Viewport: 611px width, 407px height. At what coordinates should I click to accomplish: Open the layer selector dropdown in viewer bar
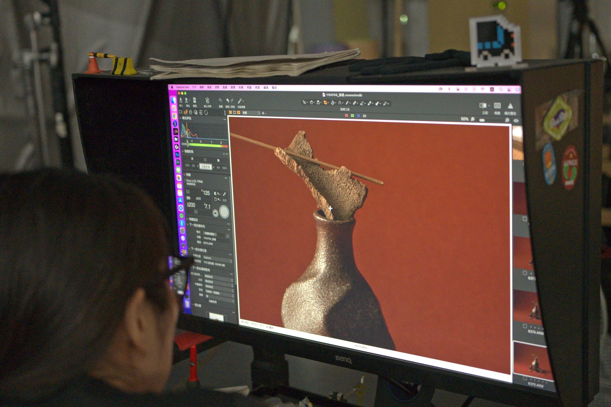pyautogui.click(x=251, y=113)
